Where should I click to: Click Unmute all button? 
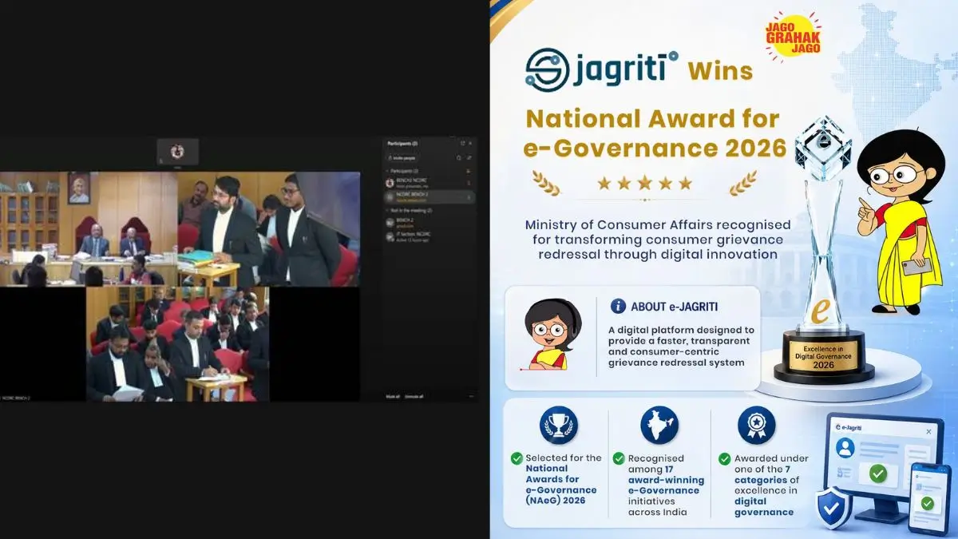tap(414, 396)
